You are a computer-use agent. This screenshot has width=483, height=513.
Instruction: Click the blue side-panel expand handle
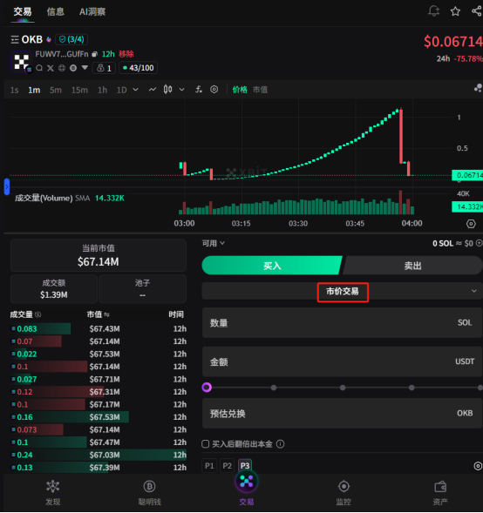[x=7, y=186]
